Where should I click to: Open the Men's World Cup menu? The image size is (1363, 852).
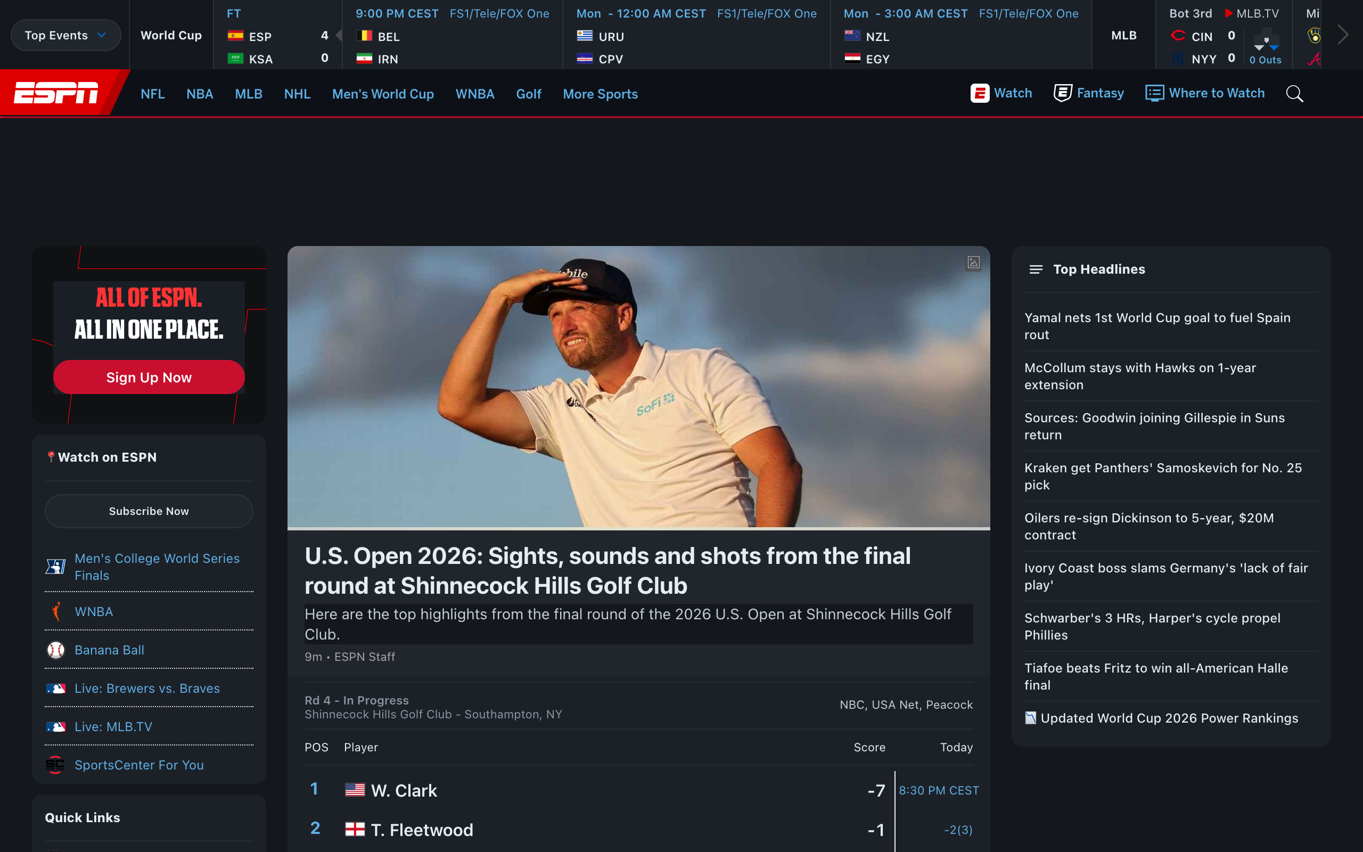tap(383, 94)
